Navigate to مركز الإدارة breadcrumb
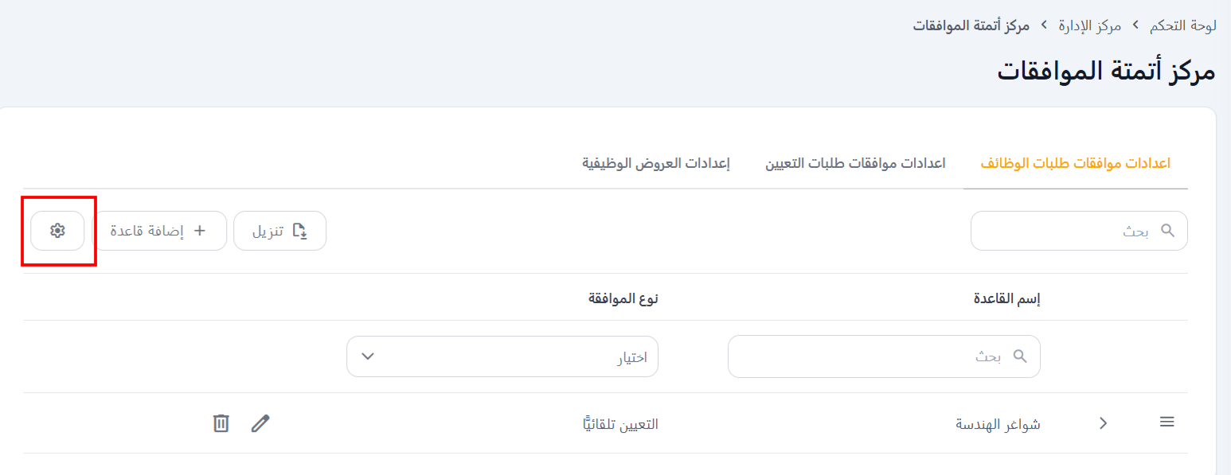 tap(1089, 25)
